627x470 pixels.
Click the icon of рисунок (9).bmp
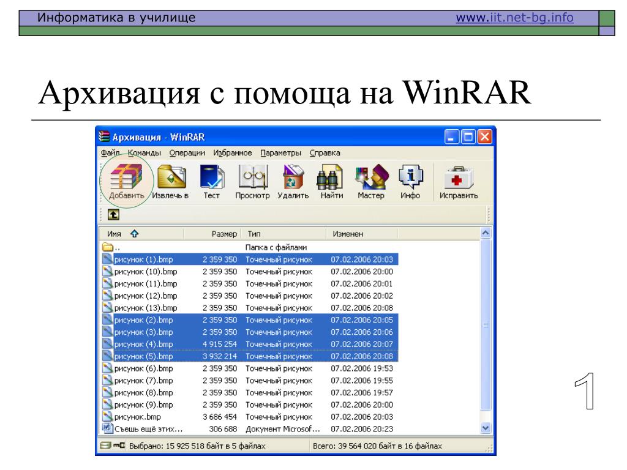pyautogui.click(x=108, y=405)
